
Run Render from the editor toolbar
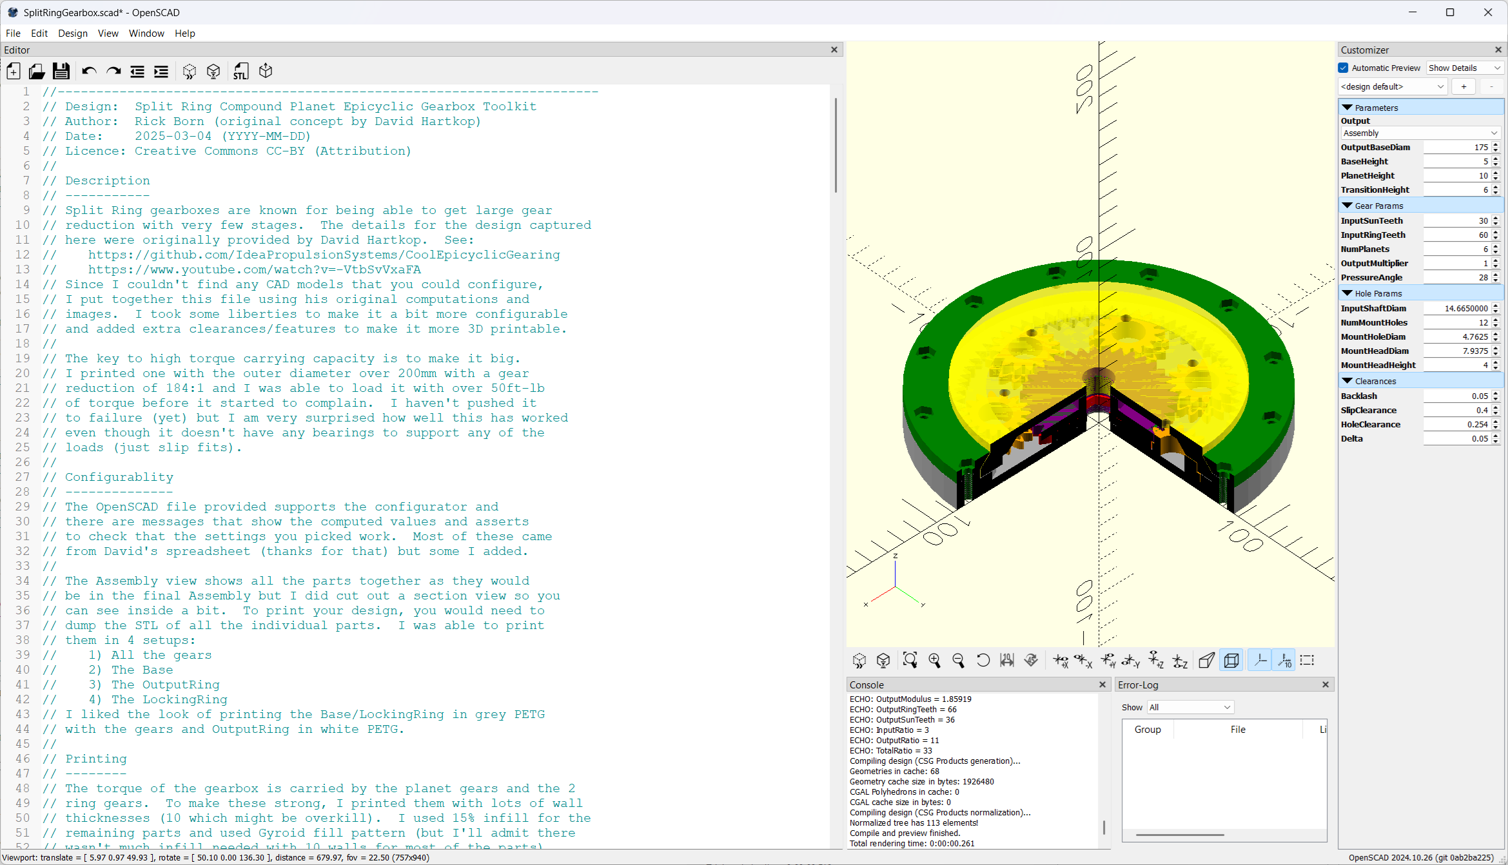214,72
